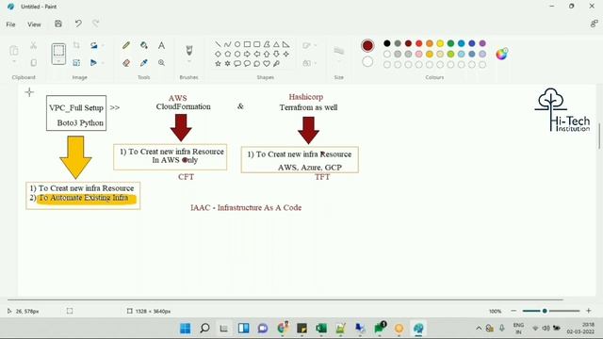The height and width of the screenshot is (339, 603).
Task: Undo the last action
Action: [x=78, y=24]
